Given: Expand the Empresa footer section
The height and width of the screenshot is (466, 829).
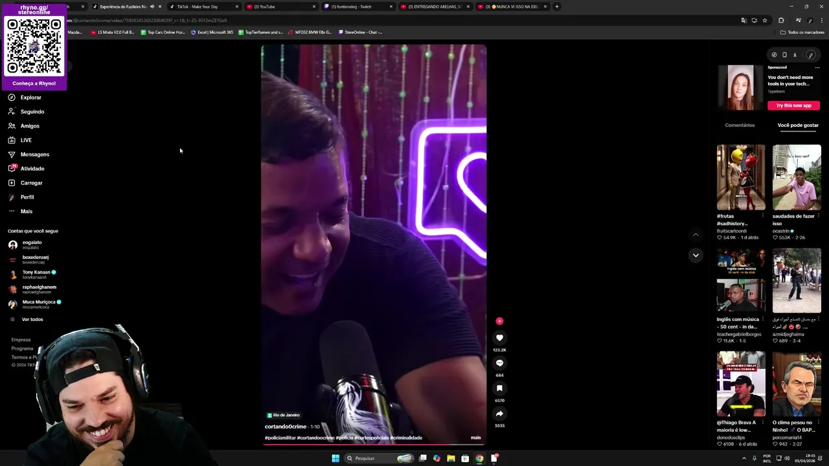Looking at the screenshot, I should pos(21,340).
